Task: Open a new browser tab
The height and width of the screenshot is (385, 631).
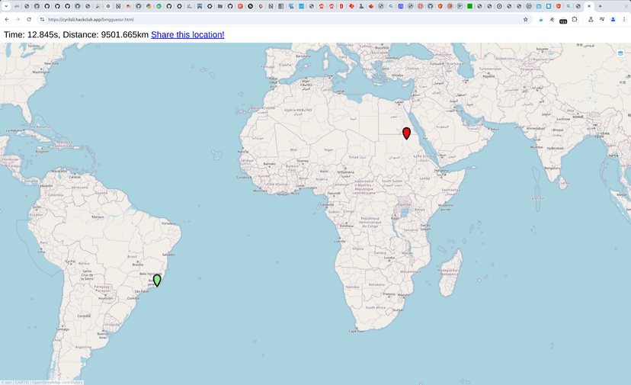Action: pos(600,6)
